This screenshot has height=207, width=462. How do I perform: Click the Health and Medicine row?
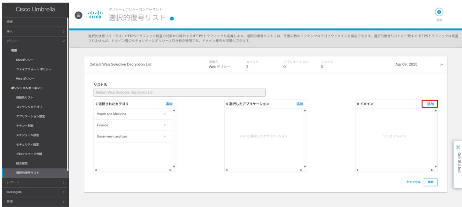133,114
